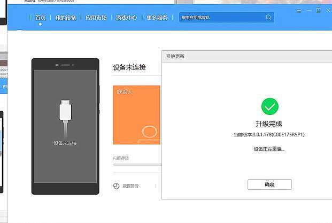Click the internal storage progress bar

137,165
